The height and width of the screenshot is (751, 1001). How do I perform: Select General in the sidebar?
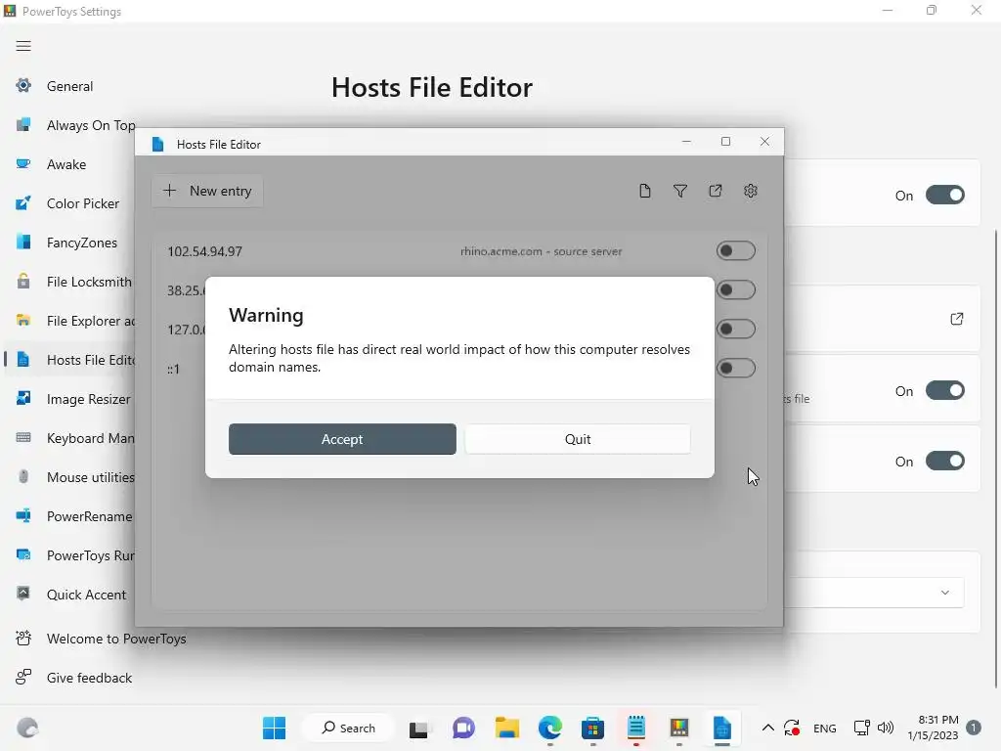(x=70, y=86)
